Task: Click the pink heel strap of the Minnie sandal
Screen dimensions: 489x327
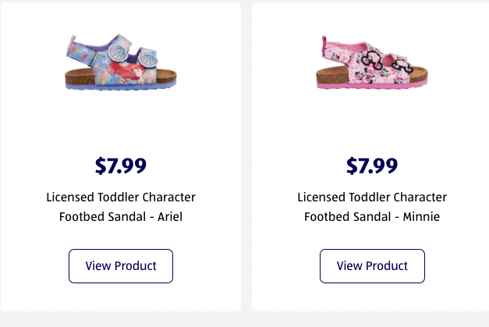Action: click(325, 44)
